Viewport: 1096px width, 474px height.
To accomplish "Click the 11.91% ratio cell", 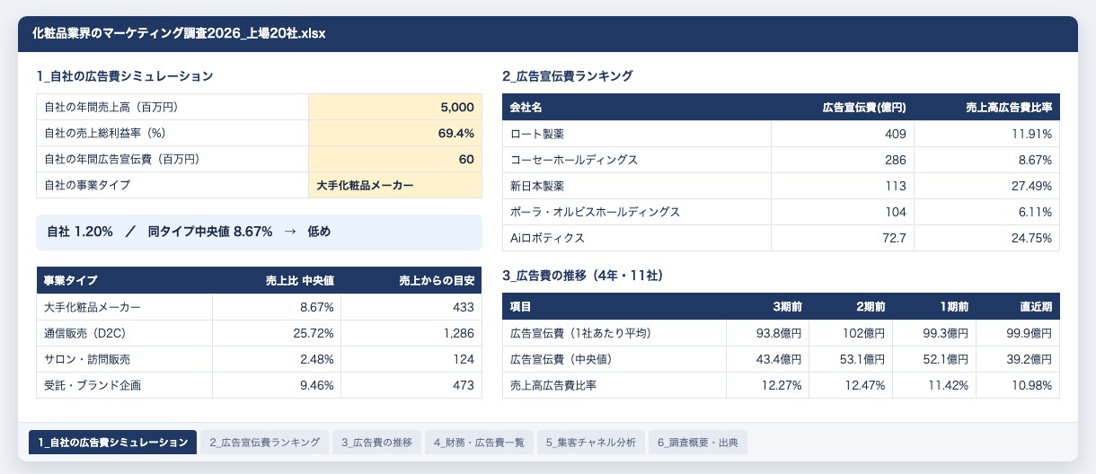I will tap(987, 134).
